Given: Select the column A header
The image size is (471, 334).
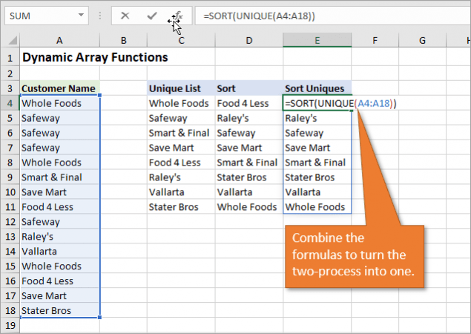Looking at the screenshot, I should [x=59, y=39].
